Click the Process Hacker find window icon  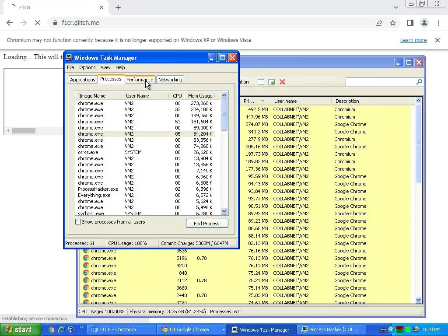(x=261, y=82)
